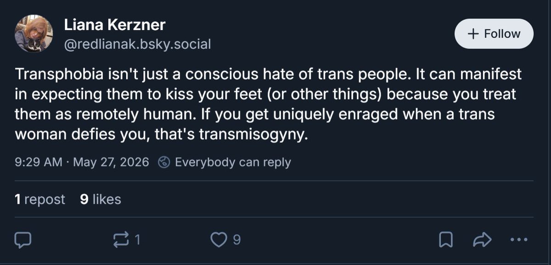Click the globe reply-settings icon

[x=164, y=162]
